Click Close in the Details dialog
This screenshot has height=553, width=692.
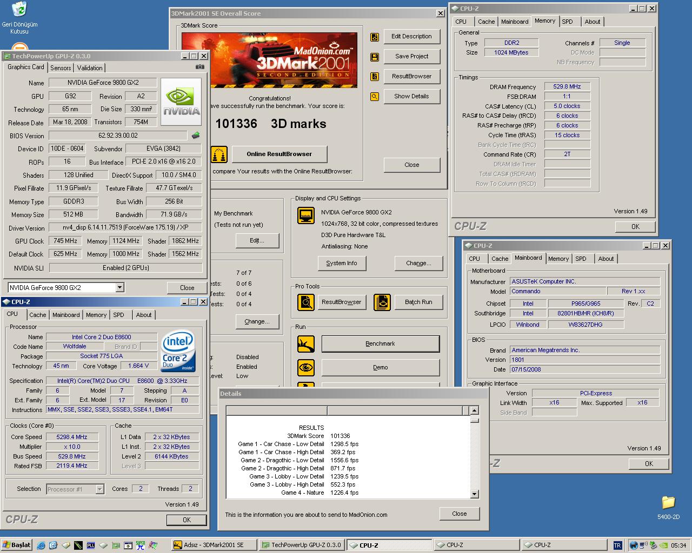click(460, 514)
